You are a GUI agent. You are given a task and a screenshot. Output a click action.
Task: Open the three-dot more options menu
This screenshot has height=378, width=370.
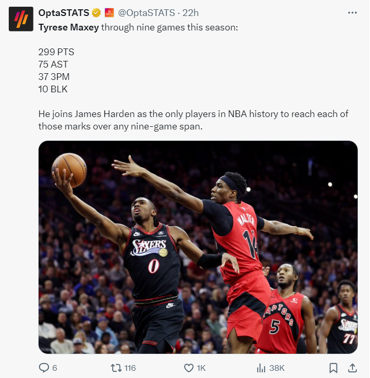tap(352, 12)
